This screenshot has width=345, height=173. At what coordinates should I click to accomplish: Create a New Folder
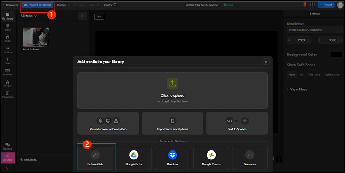coord(29,159)
